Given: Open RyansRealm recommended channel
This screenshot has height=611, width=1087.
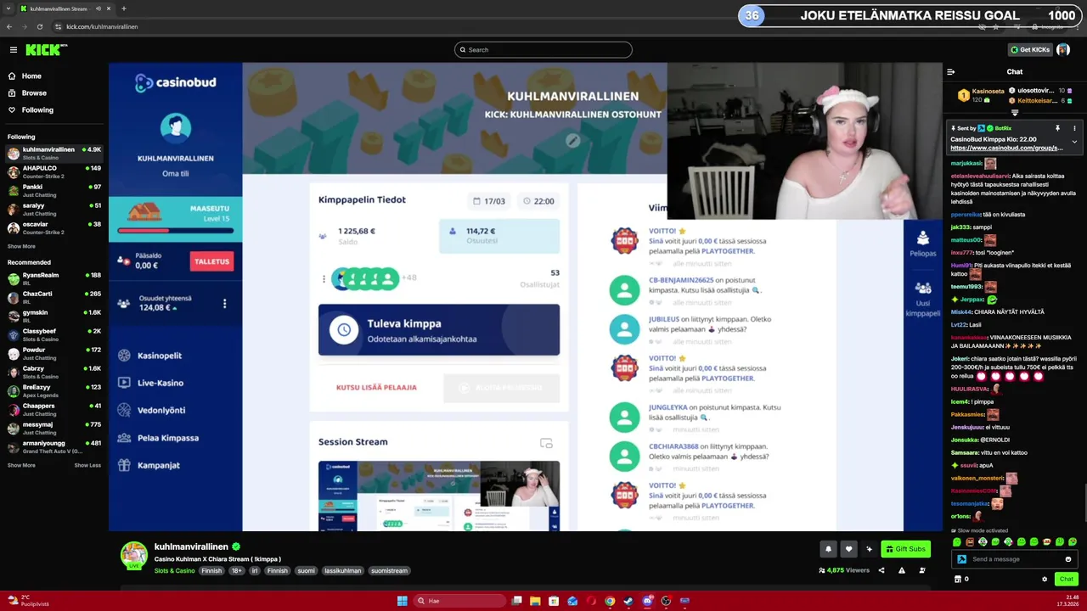Looking at the screenshot, I should 54,278.
